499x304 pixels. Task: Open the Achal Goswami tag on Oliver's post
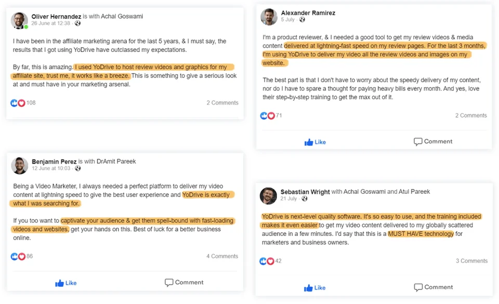pos(123,16)
